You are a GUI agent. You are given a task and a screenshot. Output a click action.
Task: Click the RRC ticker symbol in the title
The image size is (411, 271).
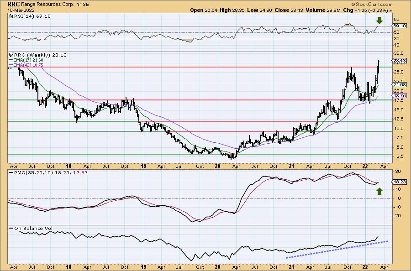(13, 4)
